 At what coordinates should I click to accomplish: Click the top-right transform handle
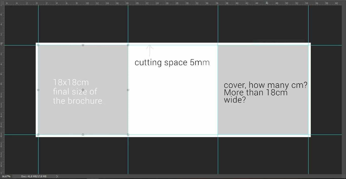click(128, 45)
